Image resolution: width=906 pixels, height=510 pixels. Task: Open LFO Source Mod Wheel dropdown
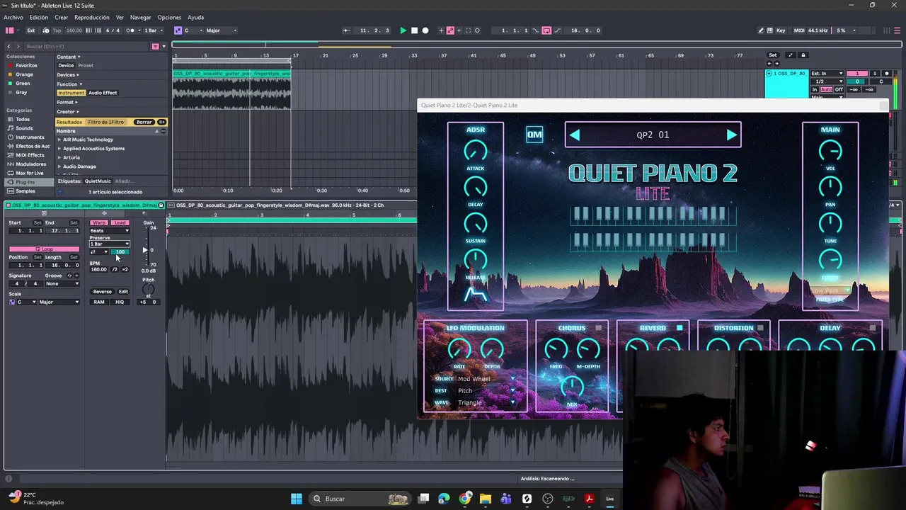tap(486, 379)
